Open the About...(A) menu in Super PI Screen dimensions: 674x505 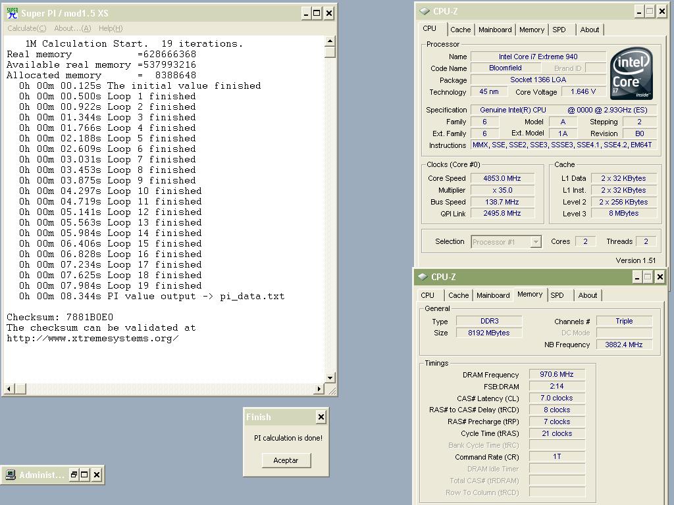pyautogui.click(x=72, y=28)
